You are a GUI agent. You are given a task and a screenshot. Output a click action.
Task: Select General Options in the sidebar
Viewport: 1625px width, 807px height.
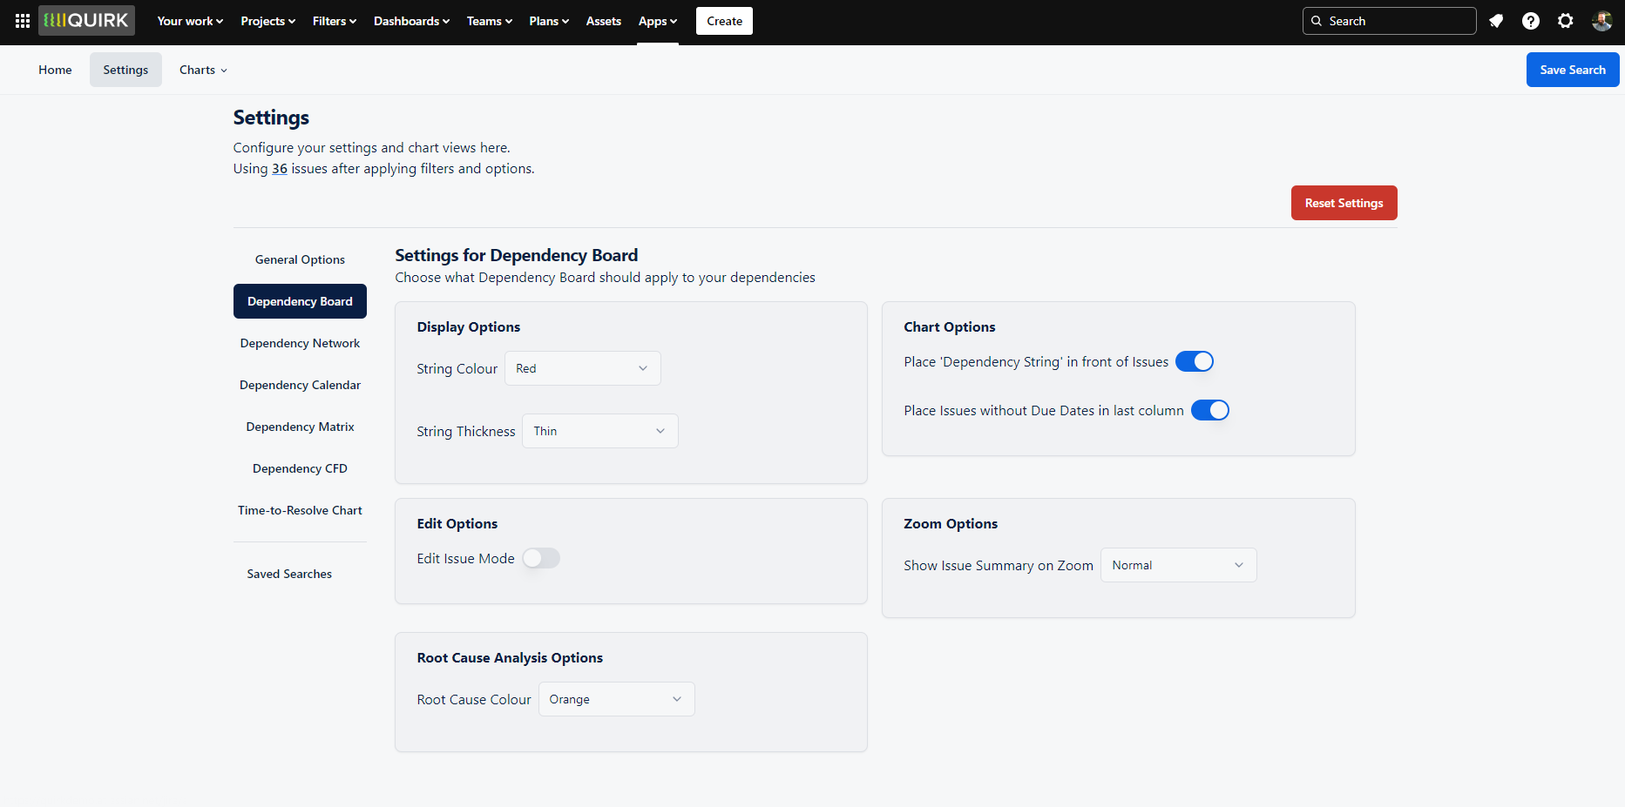tap(300, 259)
